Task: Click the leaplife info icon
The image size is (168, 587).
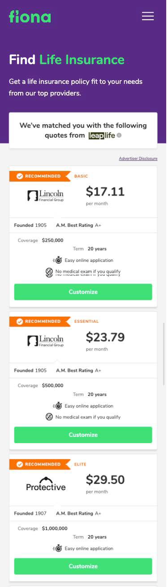Action: click(119, 135)
